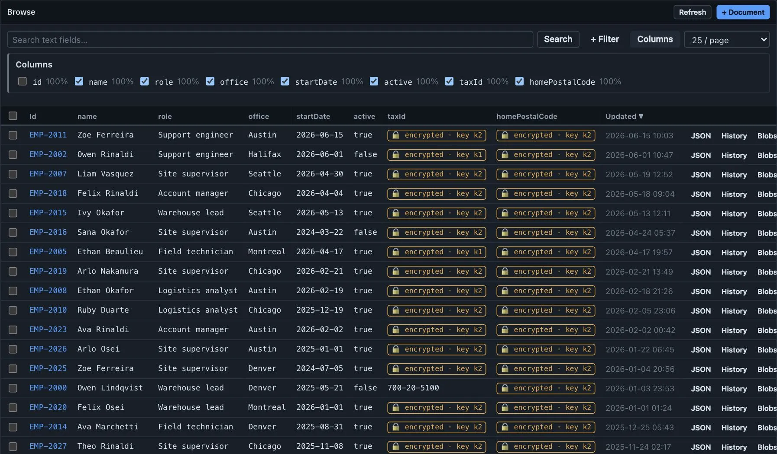Click the office cell Halifax
777x454 pixels.
coord(265,154)
